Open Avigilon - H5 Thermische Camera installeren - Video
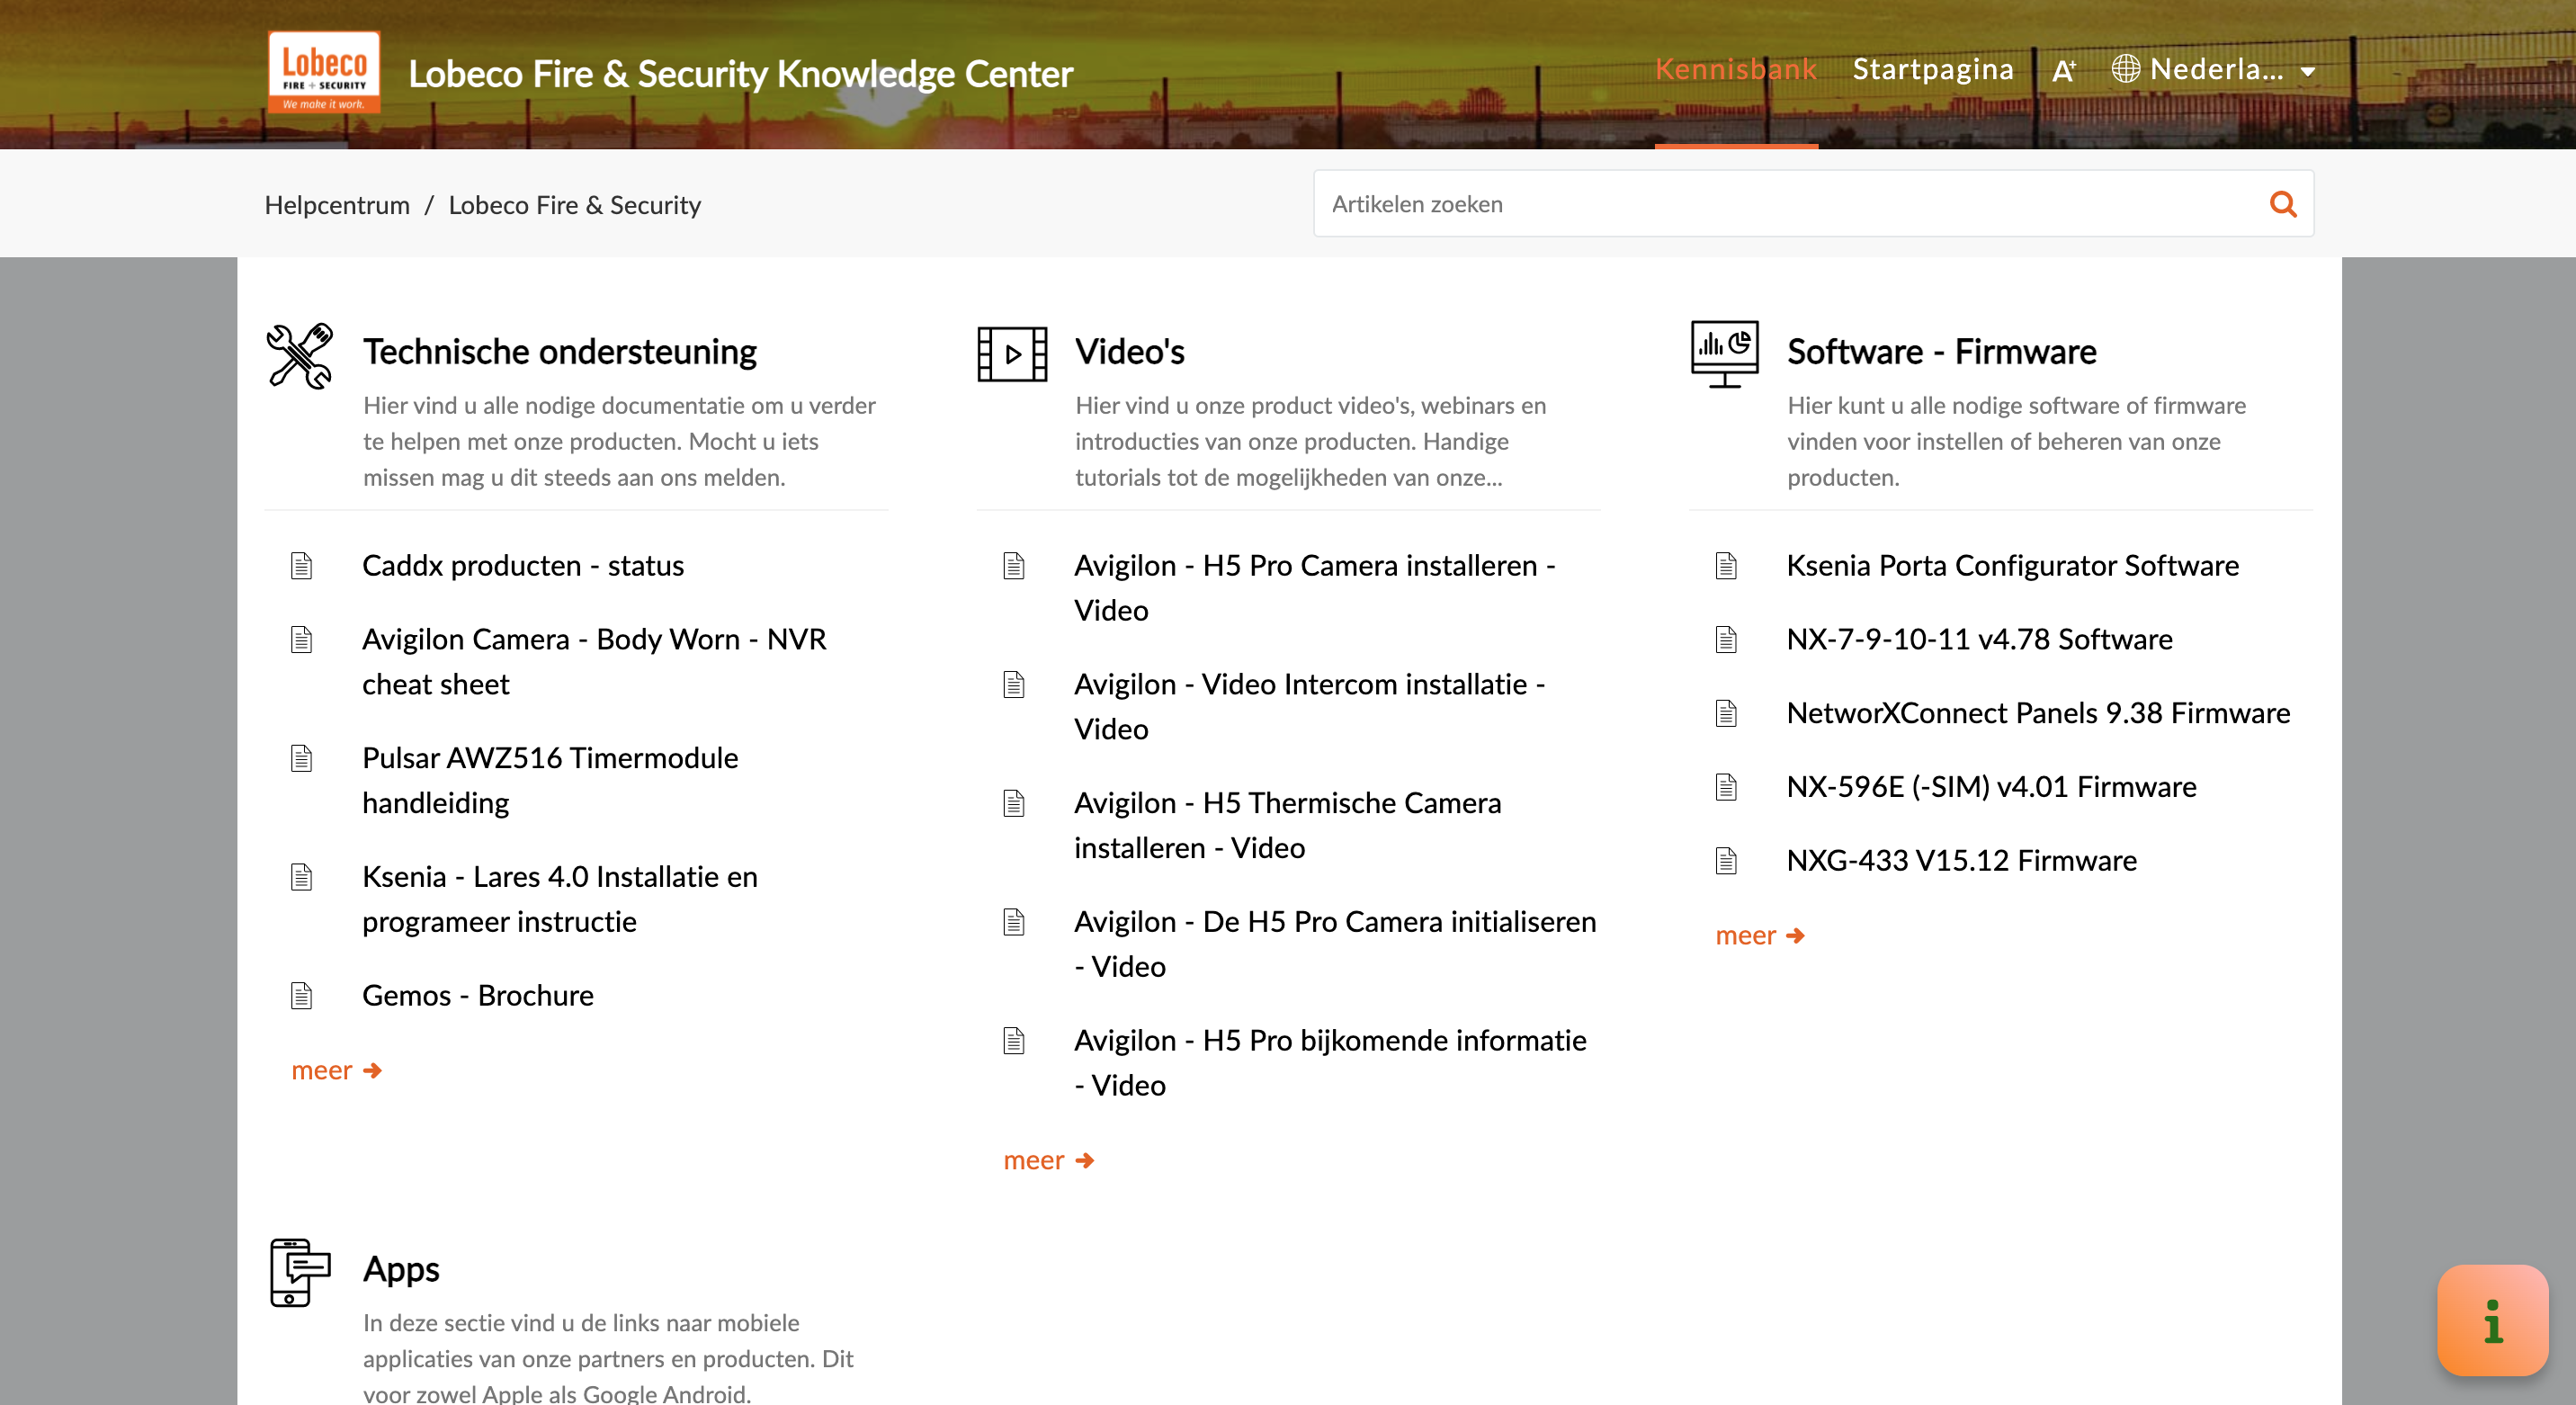Image resolution: width=2576 pixels, height=1405 pixels. 1288,825
